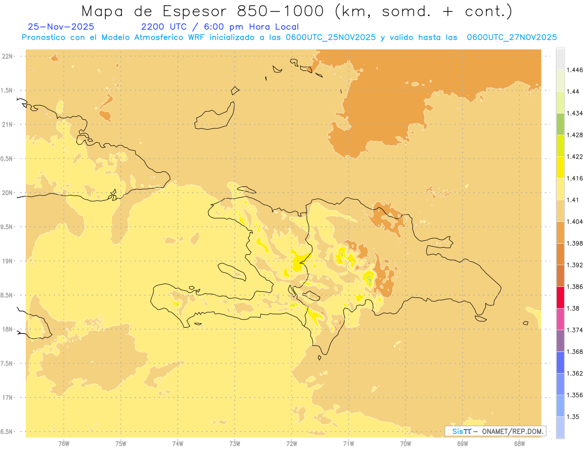Screen dimensions: 583x450
Task: Click the '71W' longitude axis label
Action: 348,443
